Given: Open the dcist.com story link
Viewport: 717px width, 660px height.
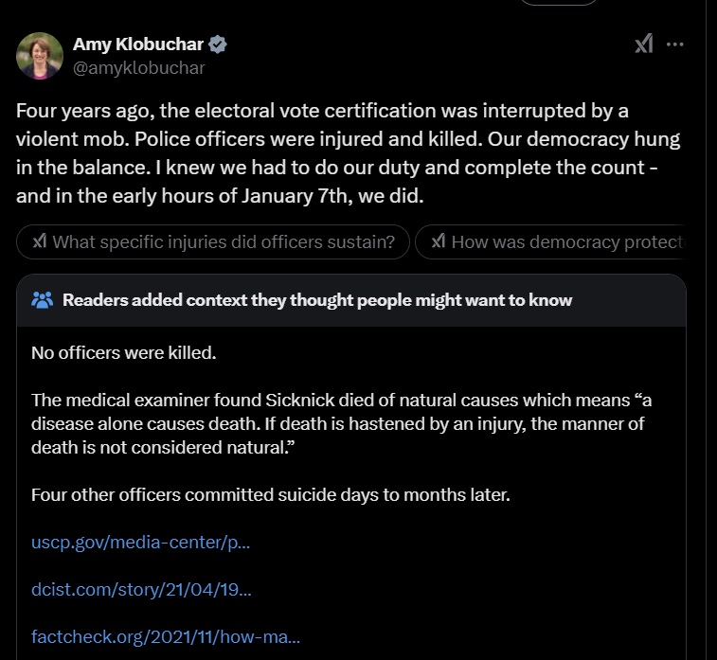Looking at the screenshot, I should click(x=141, y=590).
